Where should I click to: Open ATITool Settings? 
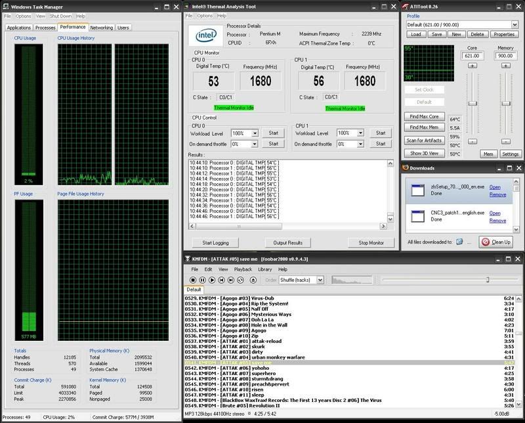[511, 154]
